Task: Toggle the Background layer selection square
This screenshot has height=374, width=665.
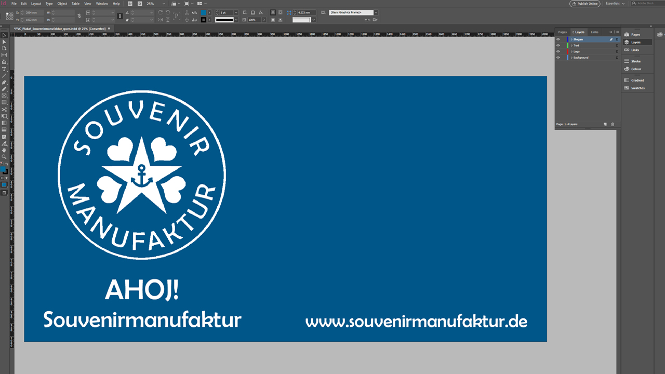Action: pyautogui.click(x=617, y=58)
